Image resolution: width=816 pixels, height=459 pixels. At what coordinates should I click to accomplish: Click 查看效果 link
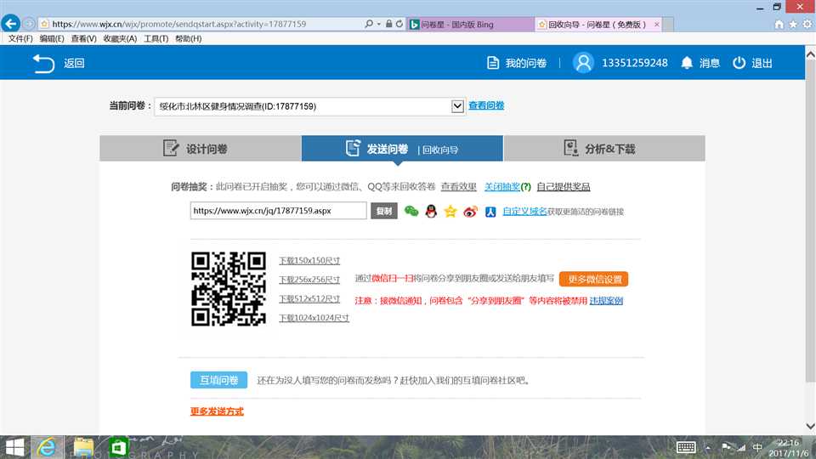[458, 187]
